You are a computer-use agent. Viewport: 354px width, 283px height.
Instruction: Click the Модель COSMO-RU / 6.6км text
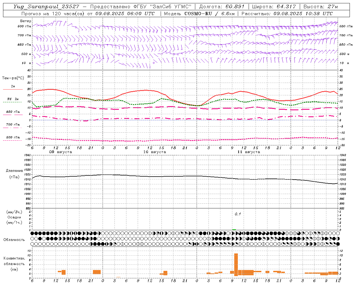coord(199,14)
